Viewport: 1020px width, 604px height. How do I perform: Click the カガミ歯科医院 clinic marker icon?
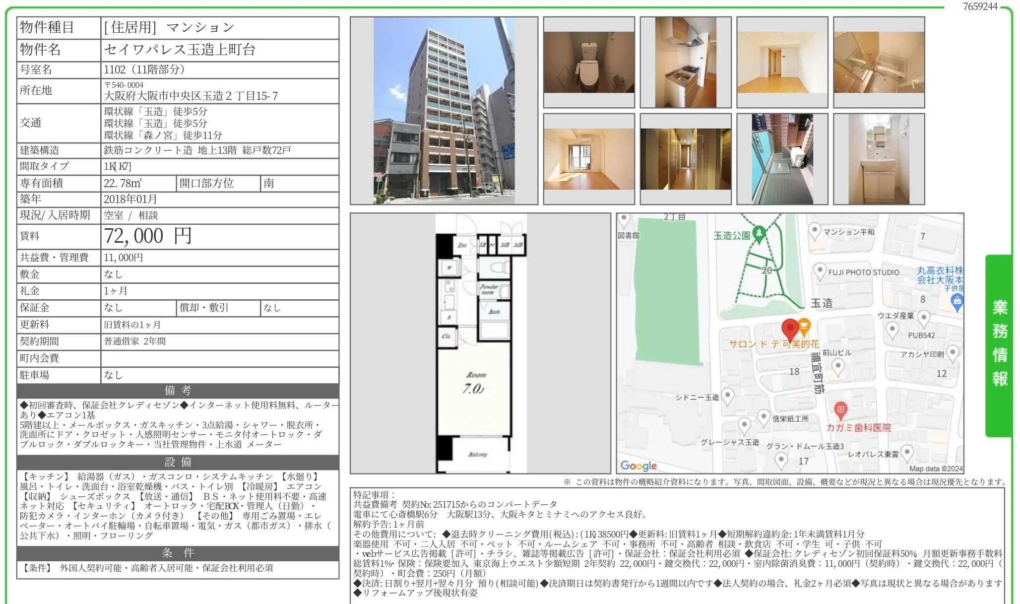(x=840, y=410)
